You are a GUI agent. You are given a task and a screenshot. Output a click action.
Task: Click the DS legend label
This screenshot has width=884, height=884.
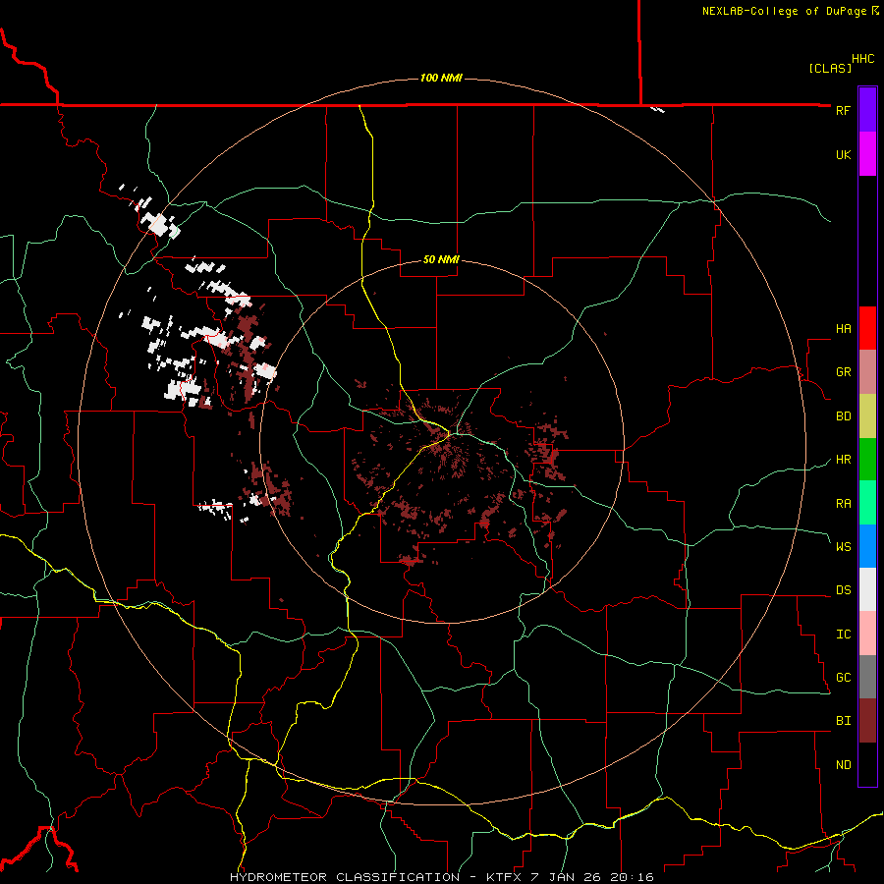click(x=843, y=590)
